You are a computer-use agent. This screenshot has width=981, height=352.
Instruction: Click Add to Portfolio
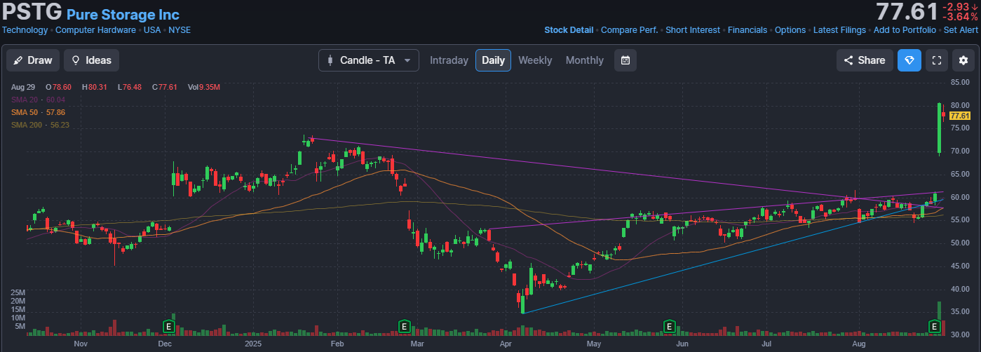tap(905, 30)
